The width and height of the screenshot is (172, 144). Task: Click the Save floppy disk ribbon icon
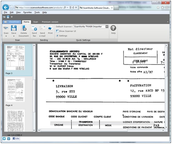point(14,28)
